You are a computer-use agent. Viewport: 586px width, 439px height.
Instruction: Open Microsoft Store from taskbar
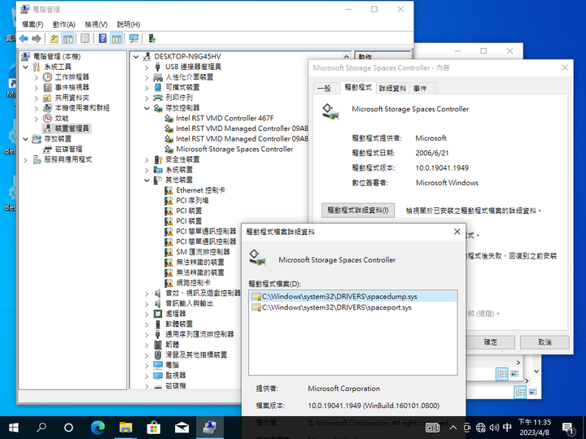point(154,428)
